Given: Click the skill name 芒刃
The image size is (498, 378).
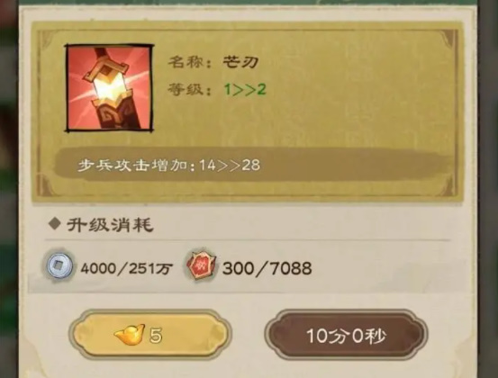Looking at the screenshot, I should tap(240, 62).
